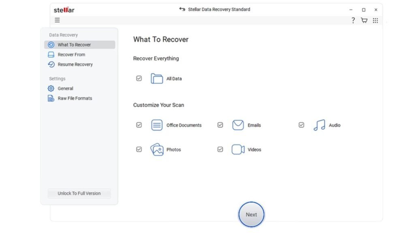Click the help question mark icon
This screenshot has width=415, height=233.
(x=353, y=20)
